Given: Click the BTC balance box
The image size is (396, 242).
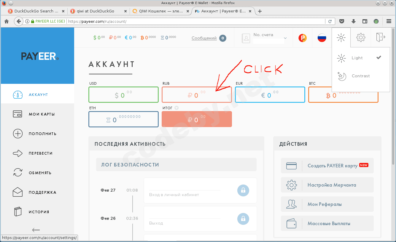Looking at the screenshot, I should tap(343, 95).
